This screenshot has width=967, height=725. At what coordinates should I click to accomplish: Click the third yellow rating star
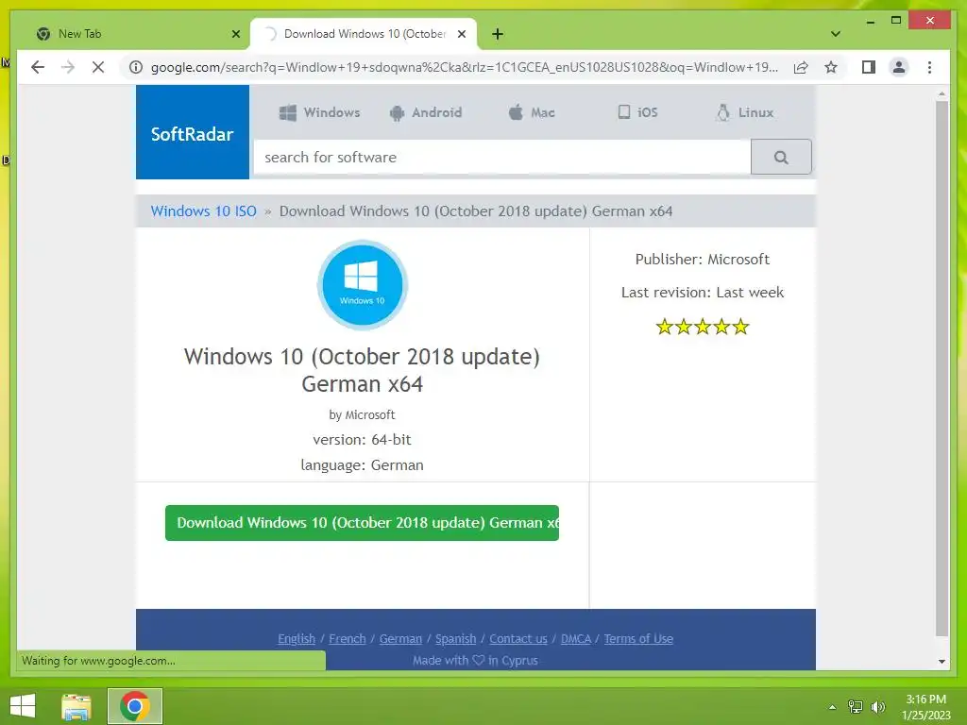703,327
